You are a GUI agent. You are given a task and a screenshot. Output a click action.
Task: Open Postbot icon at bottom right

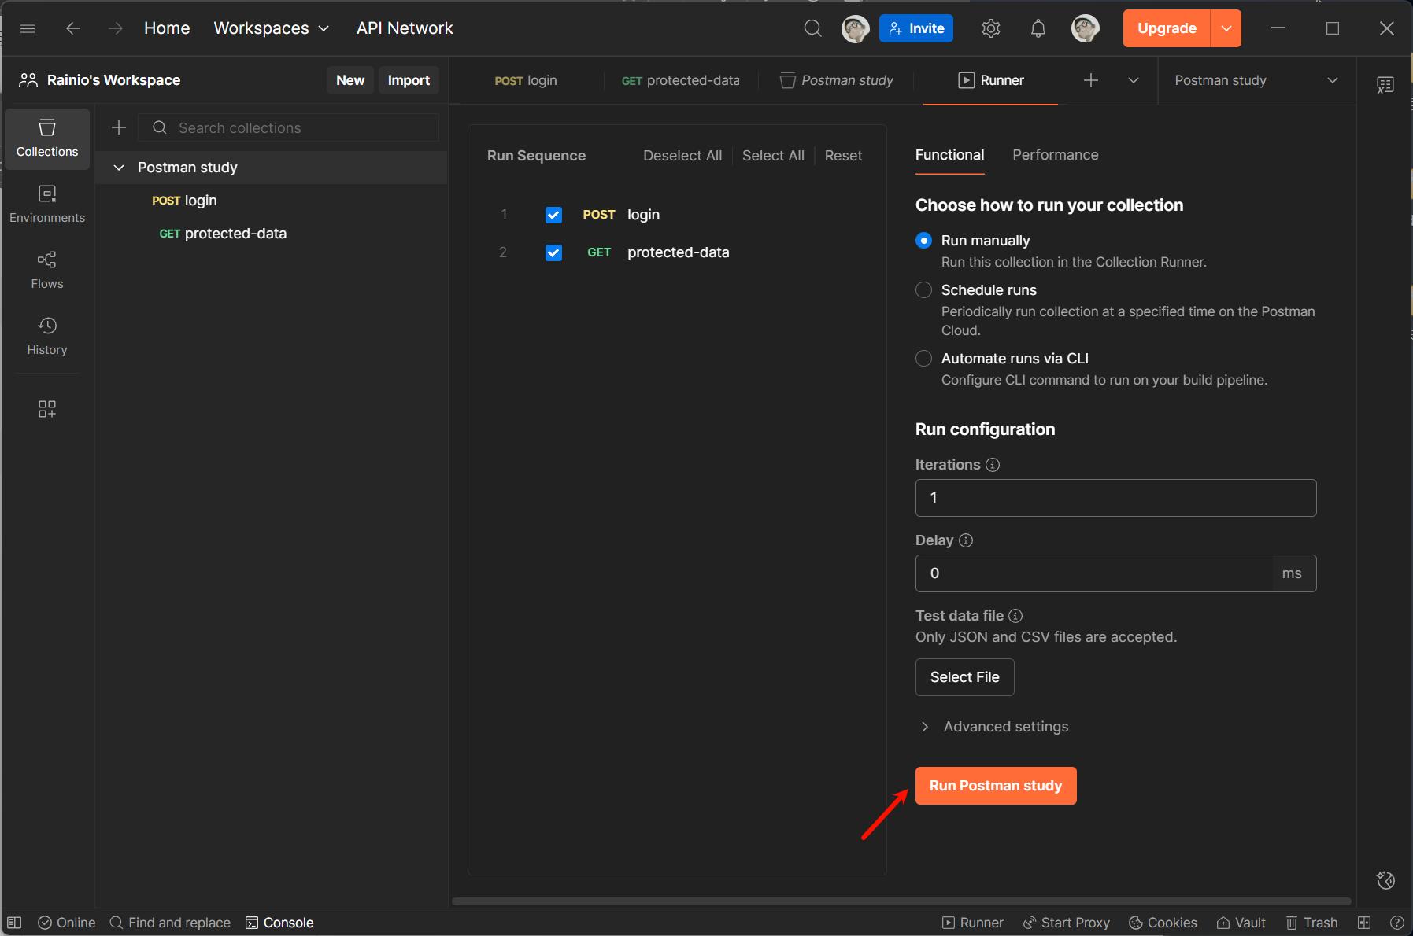click(x=1385, y=880)
